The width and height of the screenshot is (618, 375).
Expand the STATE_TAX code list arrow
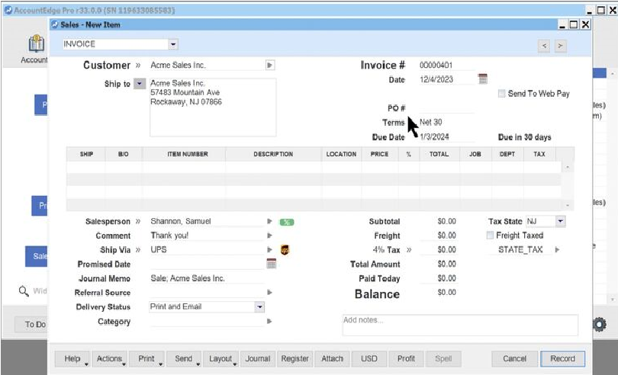557,250
